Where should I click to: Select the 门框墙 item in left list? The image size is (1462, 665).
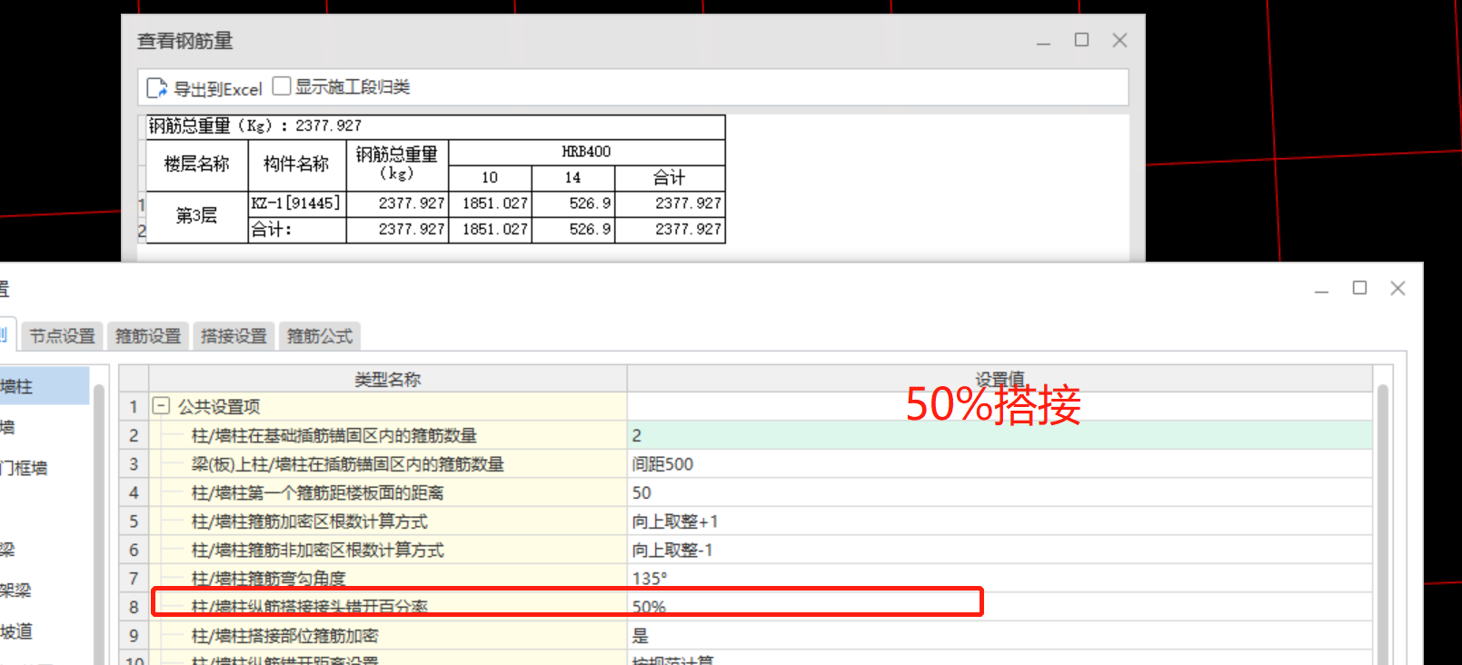[x=25, y=468]
